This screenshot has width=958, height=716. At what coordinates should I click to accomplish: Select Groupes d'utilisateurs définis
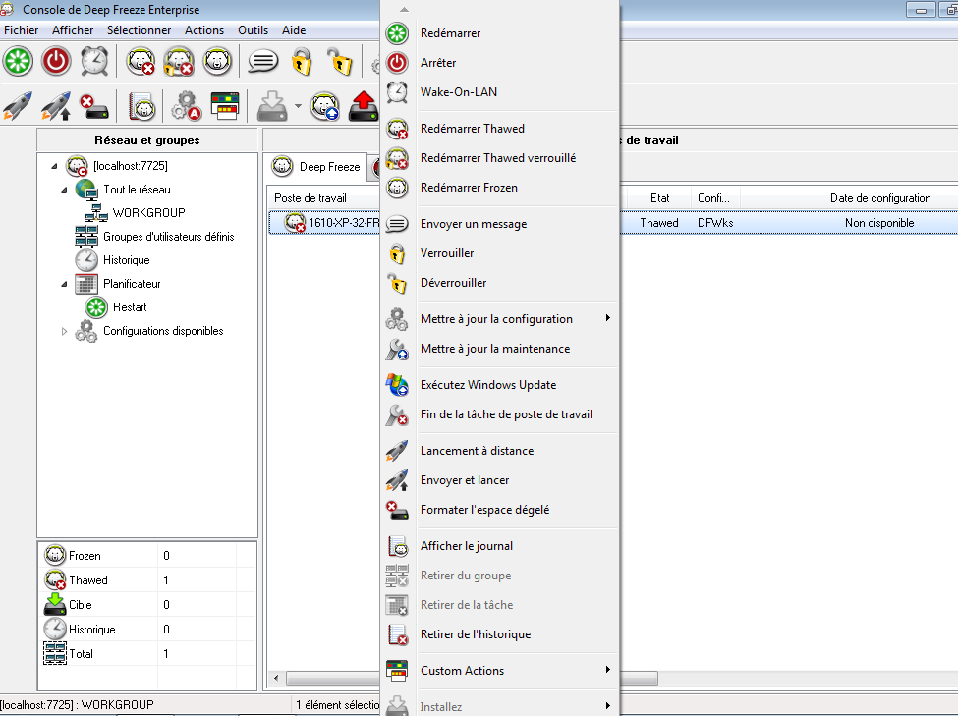point(169,237)
